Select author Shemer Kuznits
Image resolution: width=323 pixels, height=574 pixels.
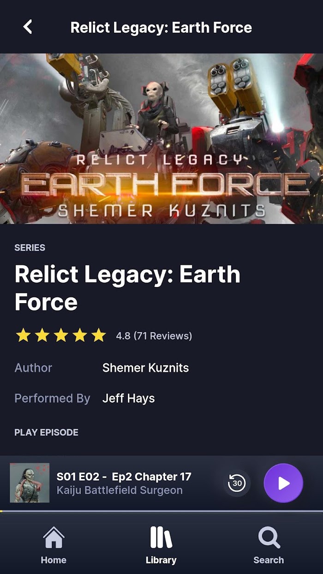[145, 368]
